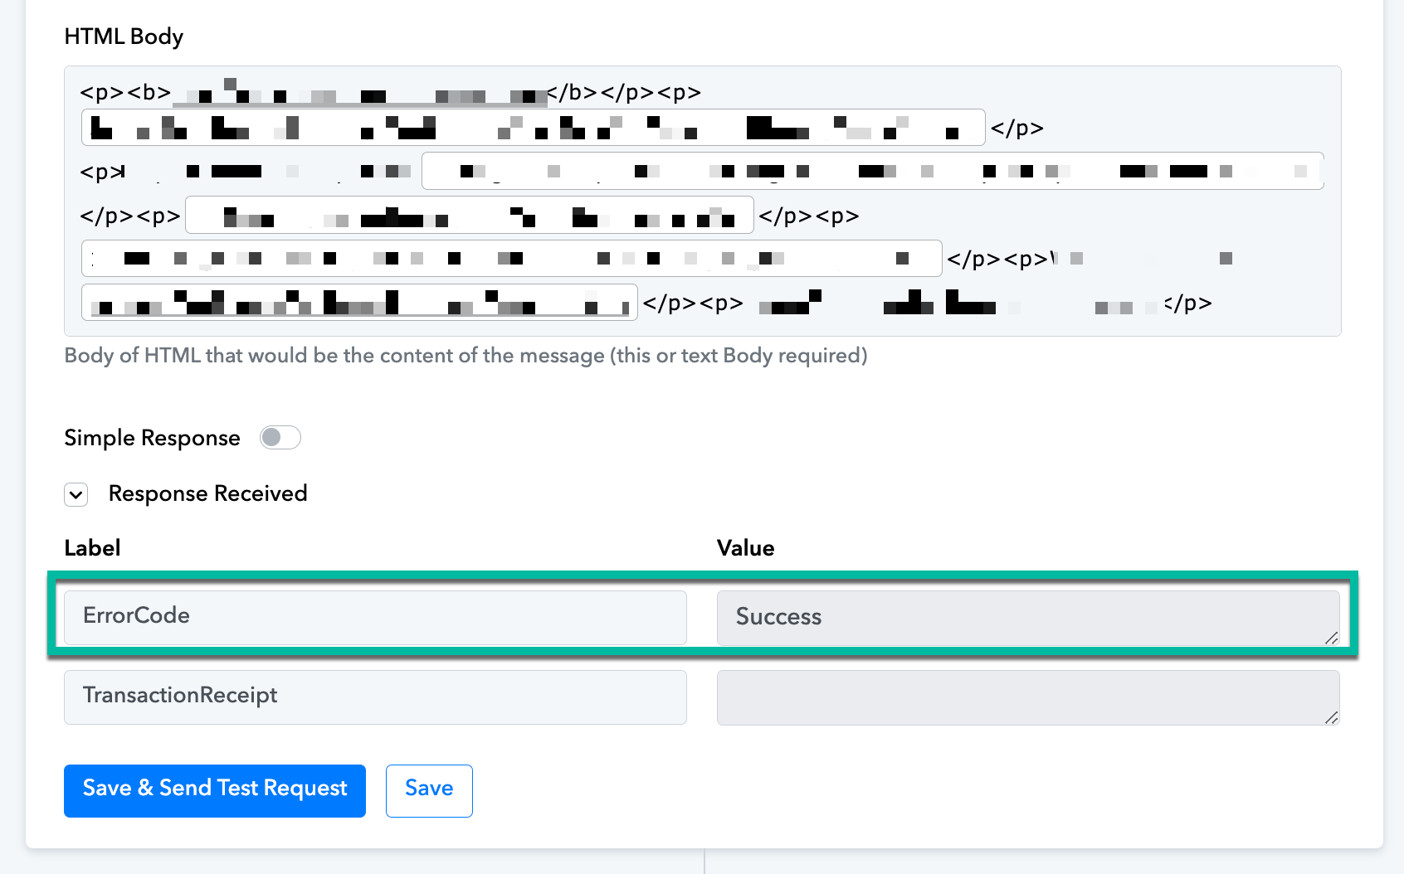Click the ErrorCode label field

pyautogui.click(x=375, y=617)
